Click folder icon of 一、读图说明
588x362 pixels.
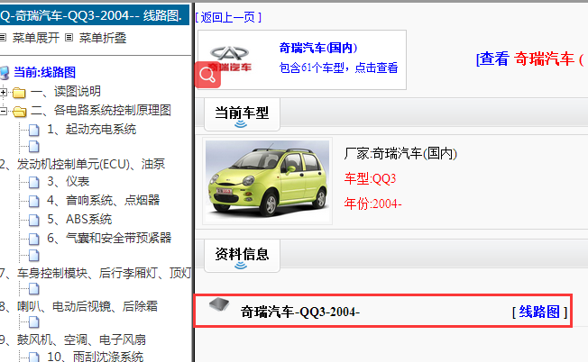[x=19, y=92]
